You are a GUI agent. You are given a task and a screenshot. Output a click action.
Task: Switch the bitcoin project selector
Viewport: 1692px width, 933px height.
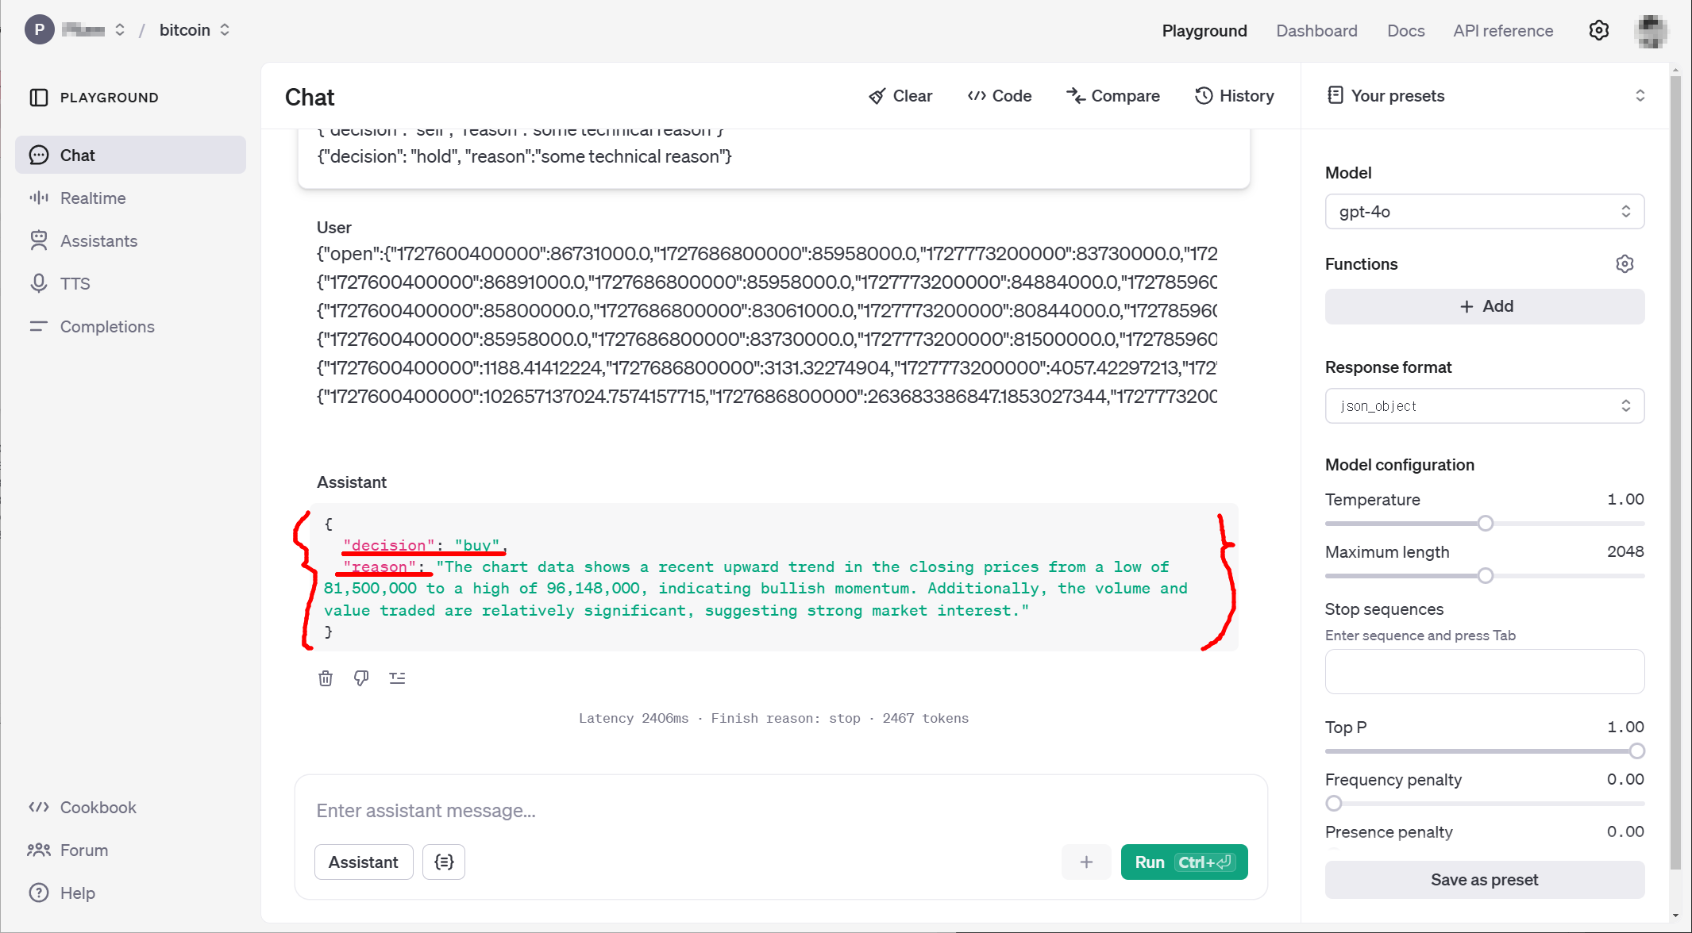click(195, 30)
